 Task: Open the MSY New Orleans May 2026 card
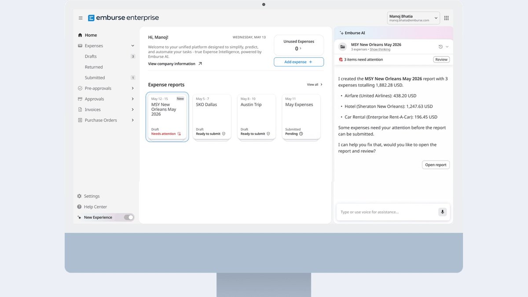click(167, 117)
